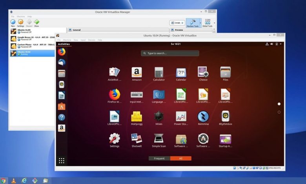Open Settings in VirtualBox Manager toolbar
The width and height of the screenshot is (306, 184).
pos(20,23)
